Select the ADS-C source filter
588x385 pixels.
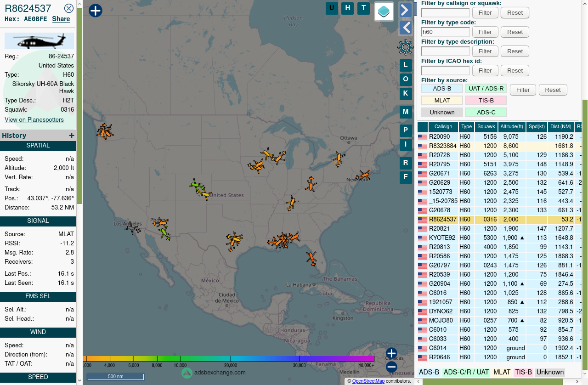point(486,113)
